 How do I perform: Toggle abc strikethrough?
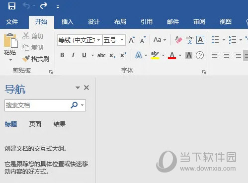[x=101, y=55]
